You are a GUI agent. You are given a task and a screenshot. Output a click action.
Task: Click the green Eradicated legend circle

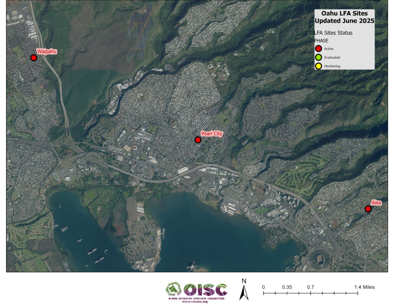coord(318,57)
